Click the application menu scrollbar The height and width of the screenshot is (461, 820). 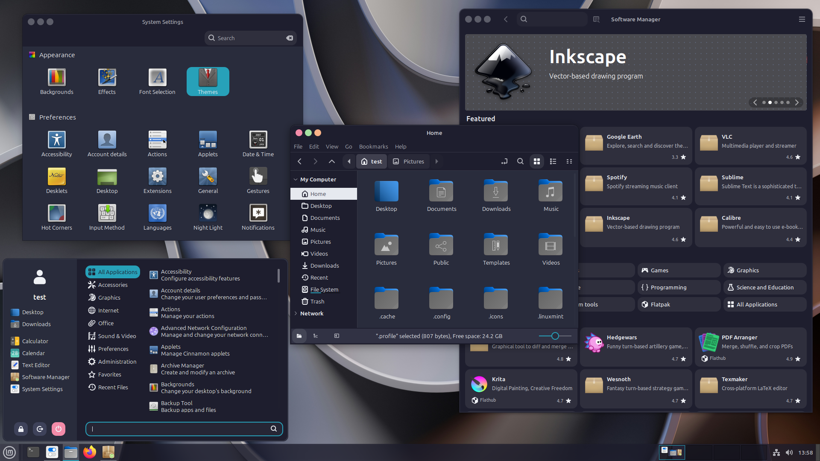coord(278,275)
